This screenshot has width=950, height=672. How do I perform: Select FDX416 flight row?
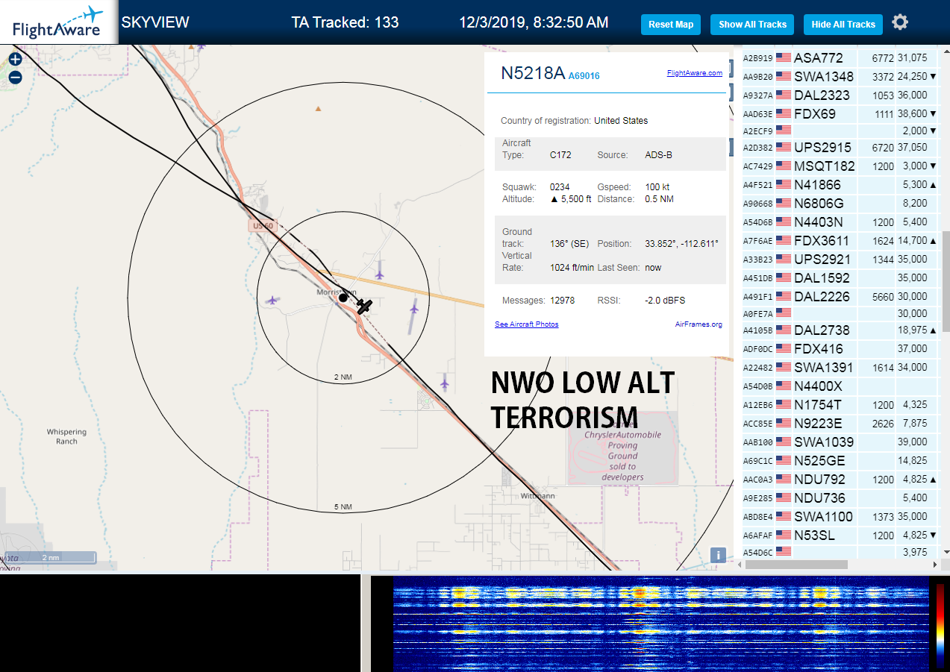pyautogui.click(x=840, y=348)
